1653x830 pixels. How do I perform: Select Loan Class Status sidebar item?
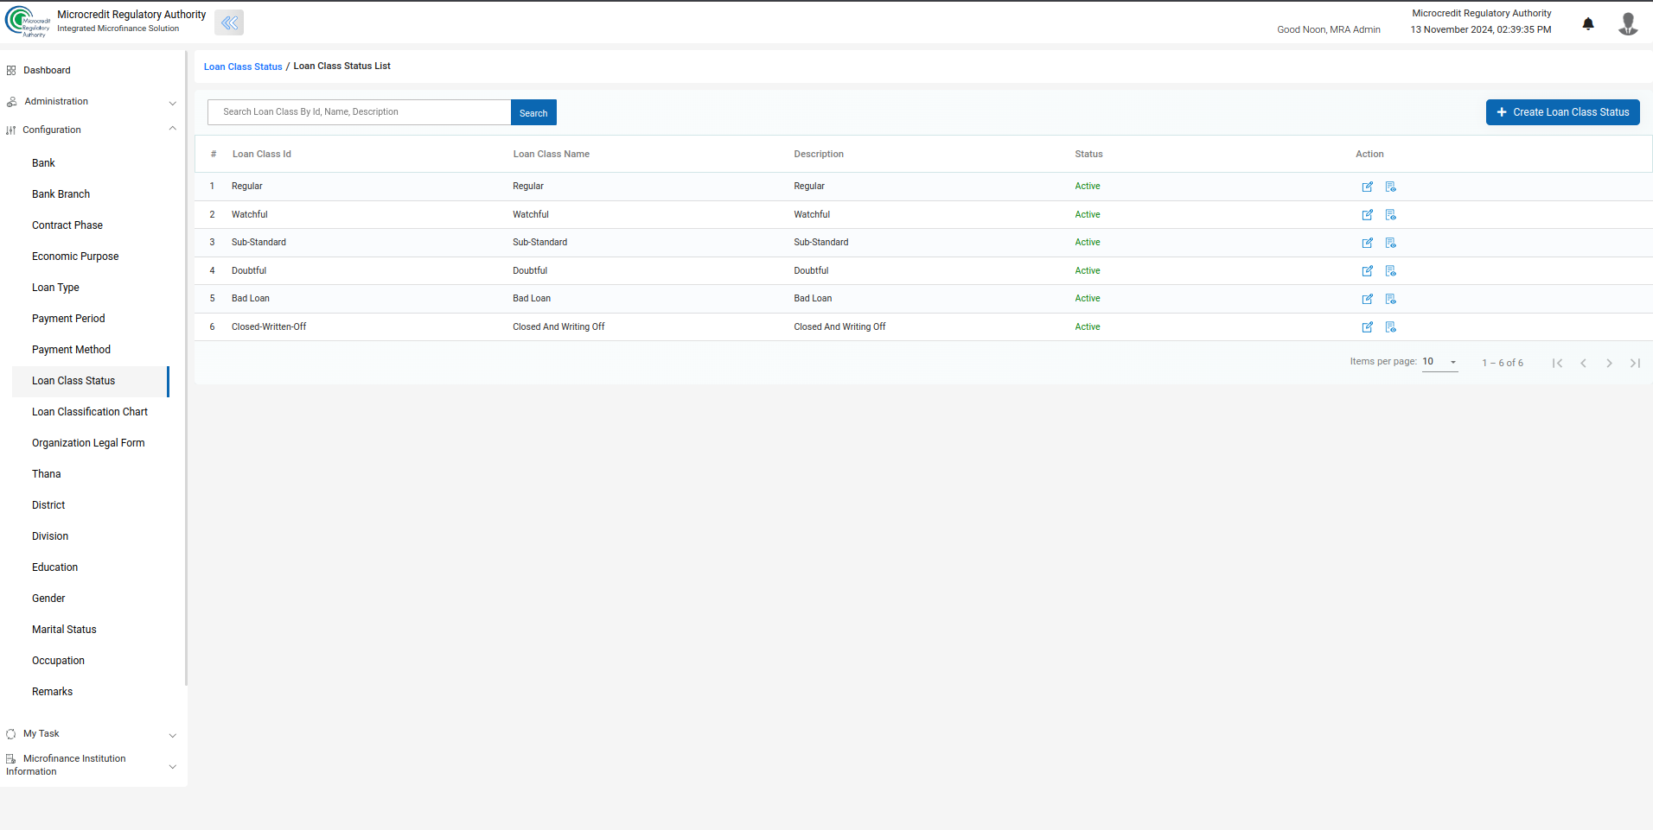(x=90, y=381)
